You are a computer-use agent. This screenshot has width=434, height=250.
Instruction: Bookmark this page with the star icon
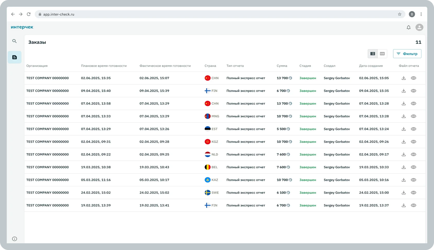pyautogui.click(x=400, y=14)
